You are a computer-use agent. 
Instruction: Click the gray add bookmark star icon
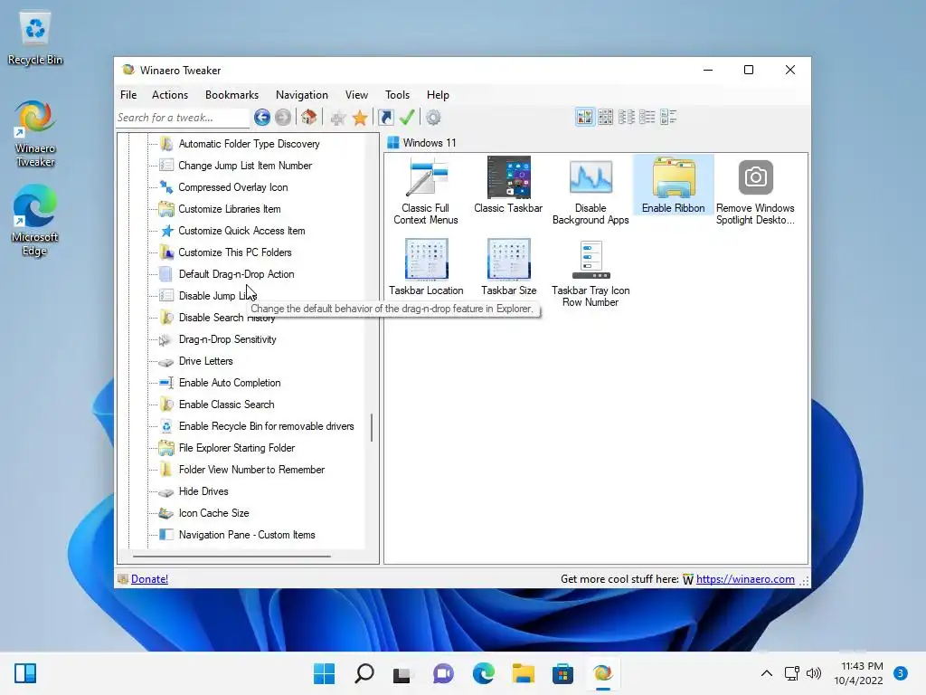pyautogui.click(x=338, y=119)
